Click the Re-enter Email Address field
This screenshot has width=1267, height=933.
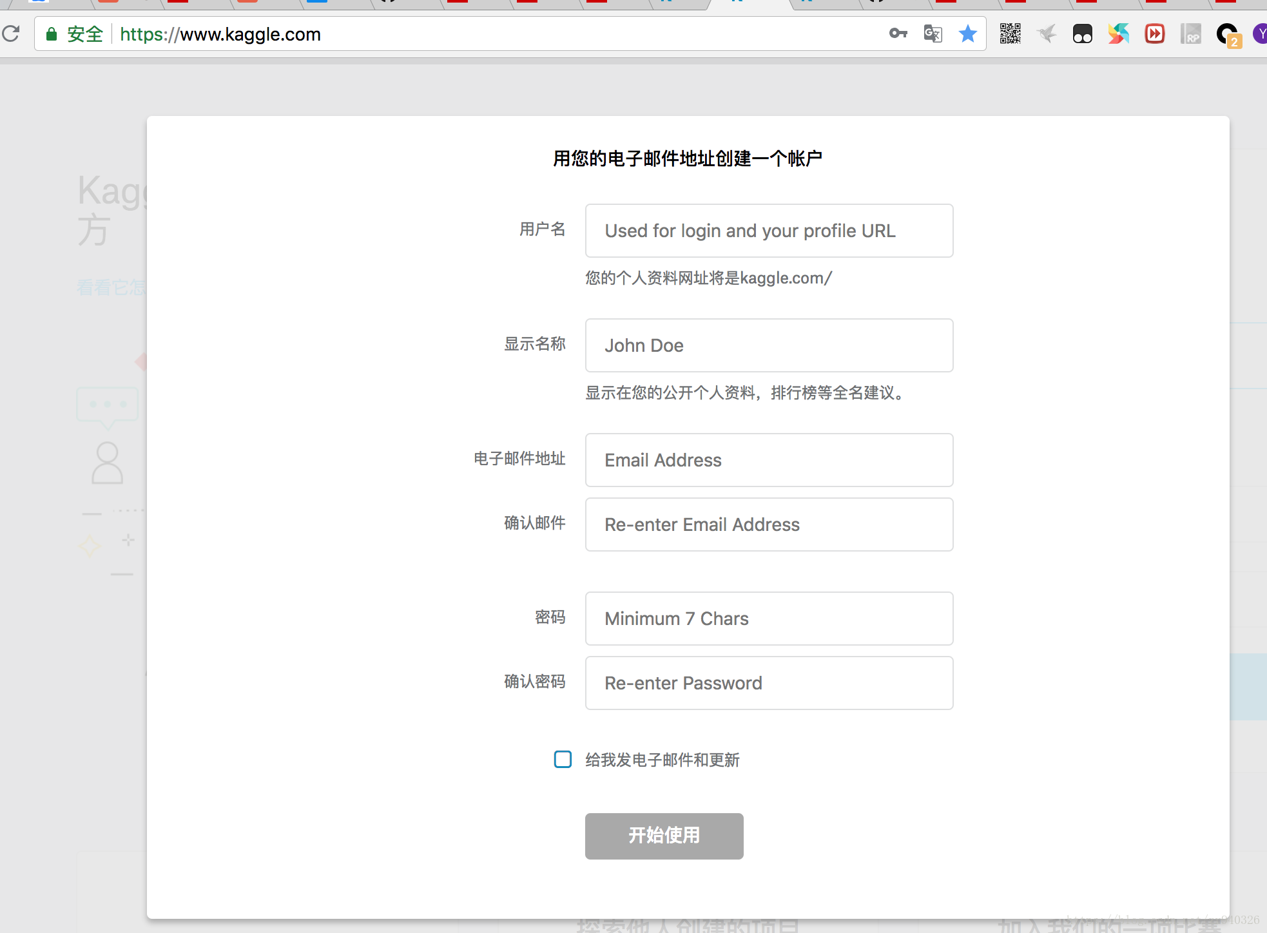(x=769, y=524)
